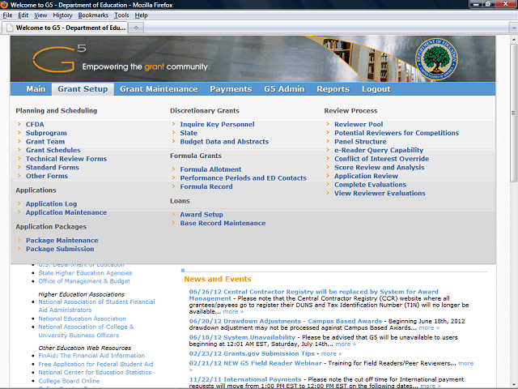Click the G5 logo in the banner
This screenshot has width=518, height=389.
tap(59, 58)
